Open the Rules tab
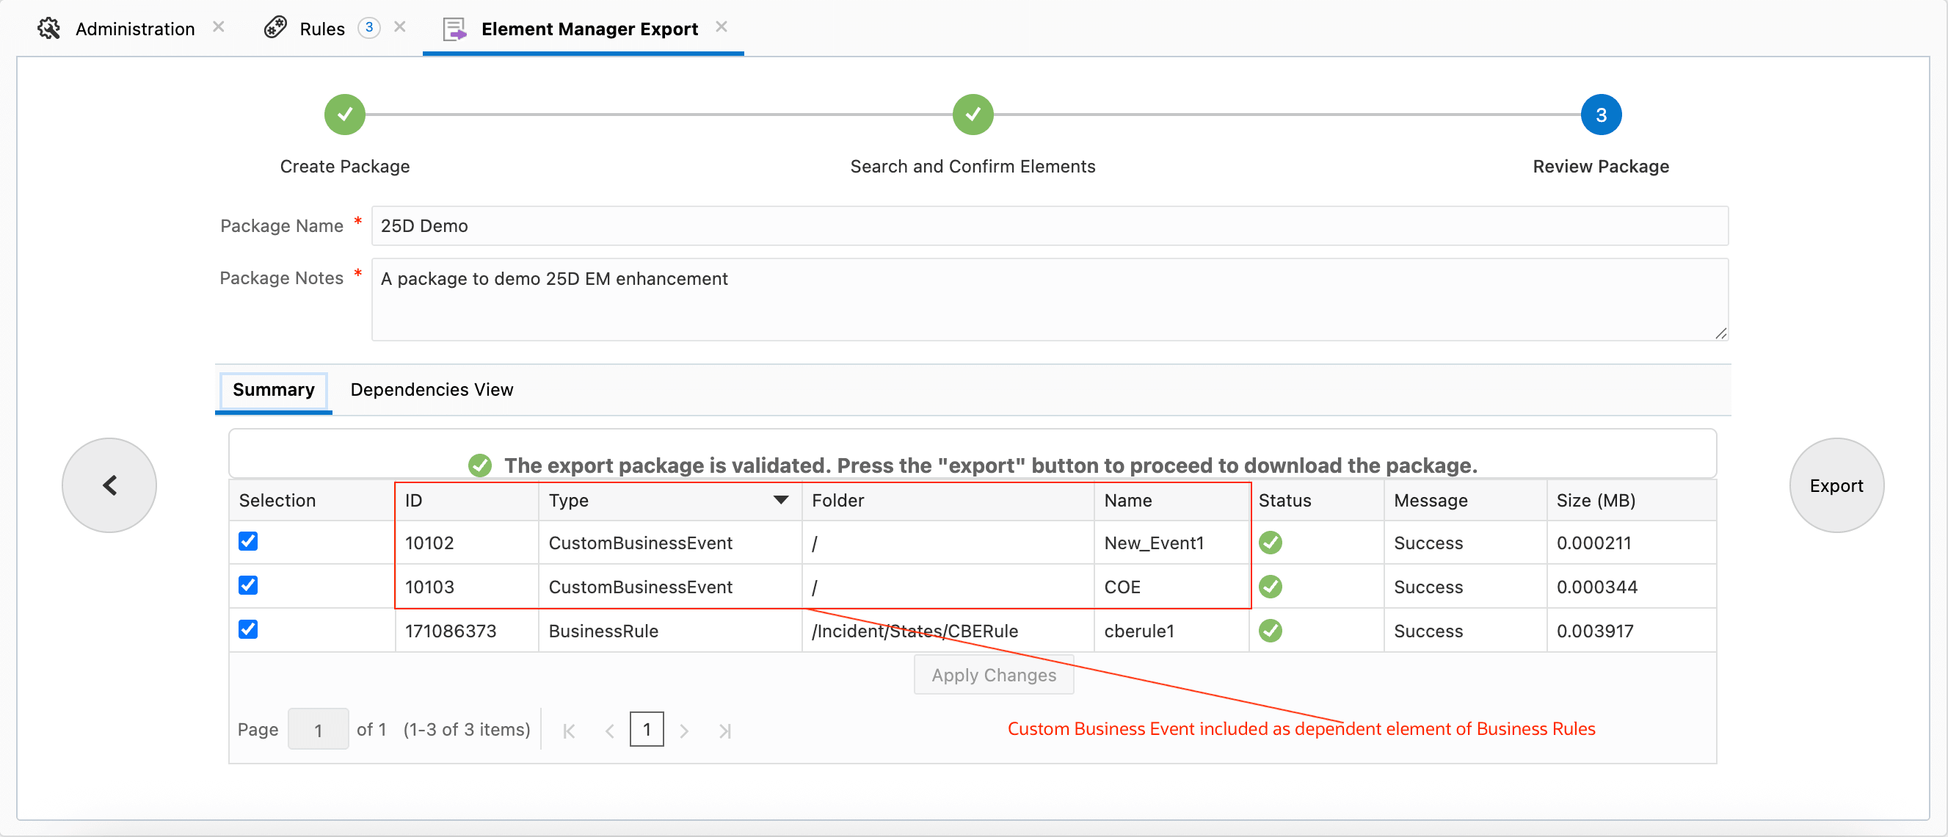Screen dimensions: 1948x837 (322, 29)
